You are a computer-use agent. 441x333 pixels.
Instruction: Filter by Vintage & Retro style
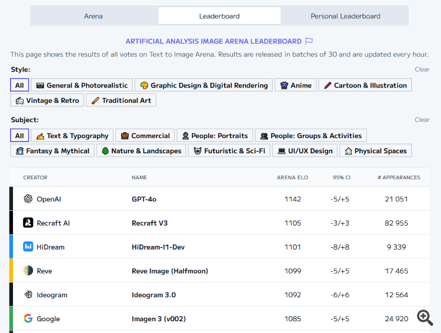pyautogui.click(x=47, y=100)
